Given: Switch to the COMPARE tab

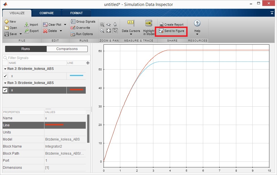Looking at the screenshot, I should click(x=46, y=13).
